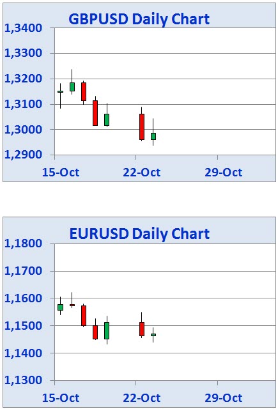Select the 1,1800 axis label on EURUSD chart
The width and height of the screenshot is (278, 409).
(23, 243)
